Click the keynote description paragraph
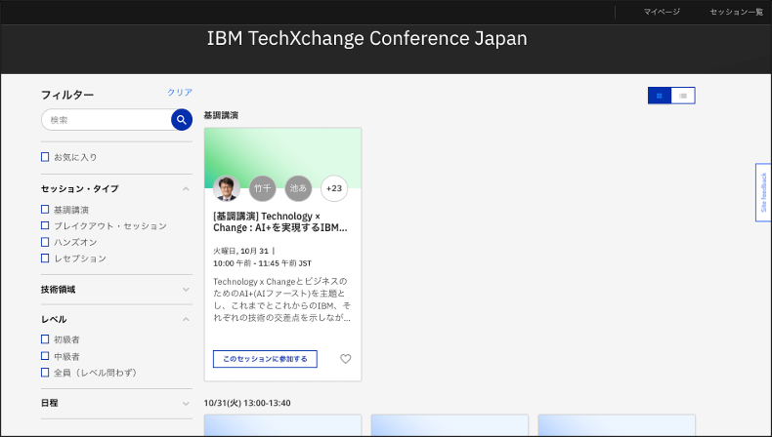Image resolution: width=772 pixels, height=437 pixels. click(282, 299)
